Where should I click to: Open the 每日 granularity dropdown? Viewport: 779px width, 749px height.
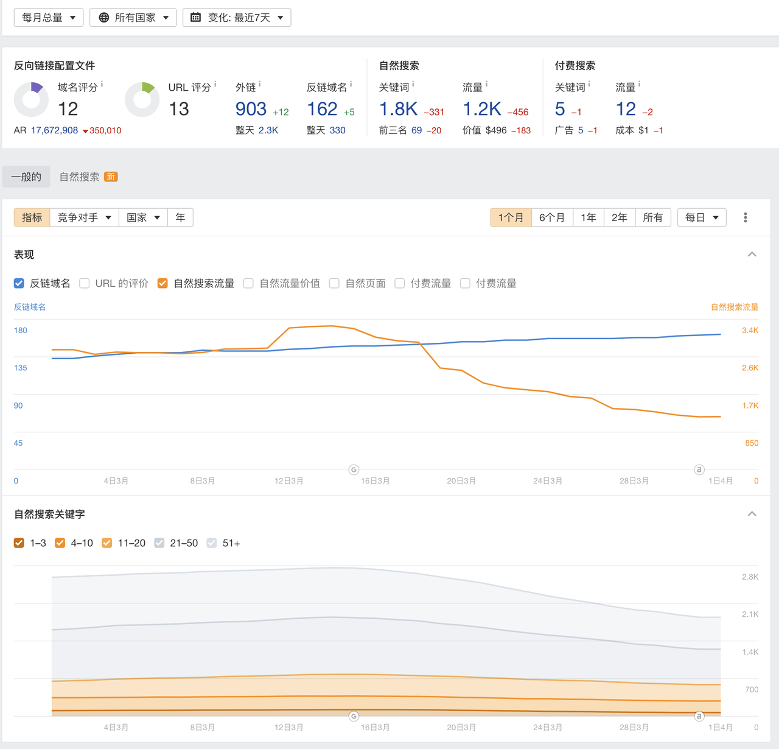pos(702,217)
